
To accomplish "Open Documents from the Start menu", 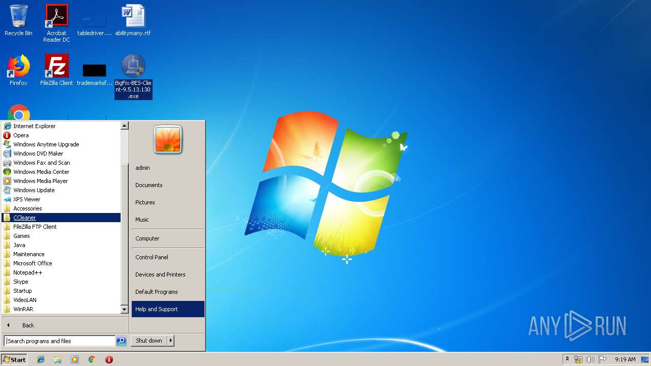I will click(168, 185).
